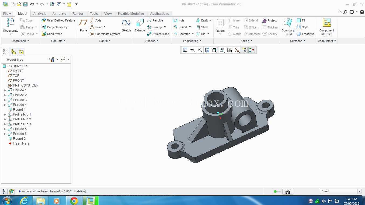Open the Editing group dropdown

coord(246,41)
